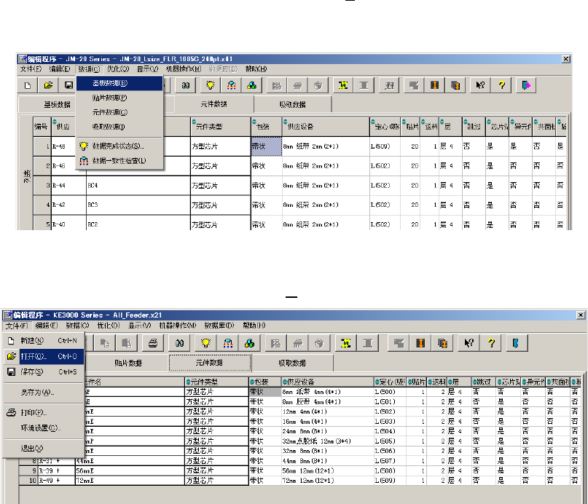Open 数据库(D) menu in KE3000 window

click(x=219, y=326)
